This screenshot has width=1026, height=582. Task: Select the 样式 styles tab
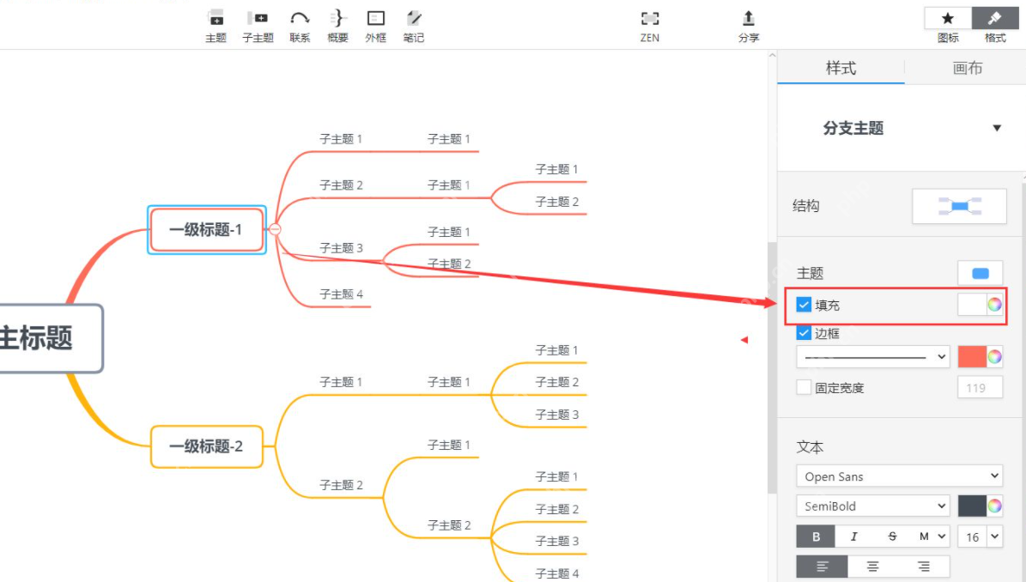coord(841,68)
